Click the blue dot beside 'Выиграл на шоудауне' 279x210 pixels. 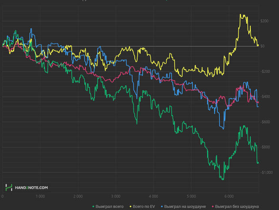tap(162, 207)
